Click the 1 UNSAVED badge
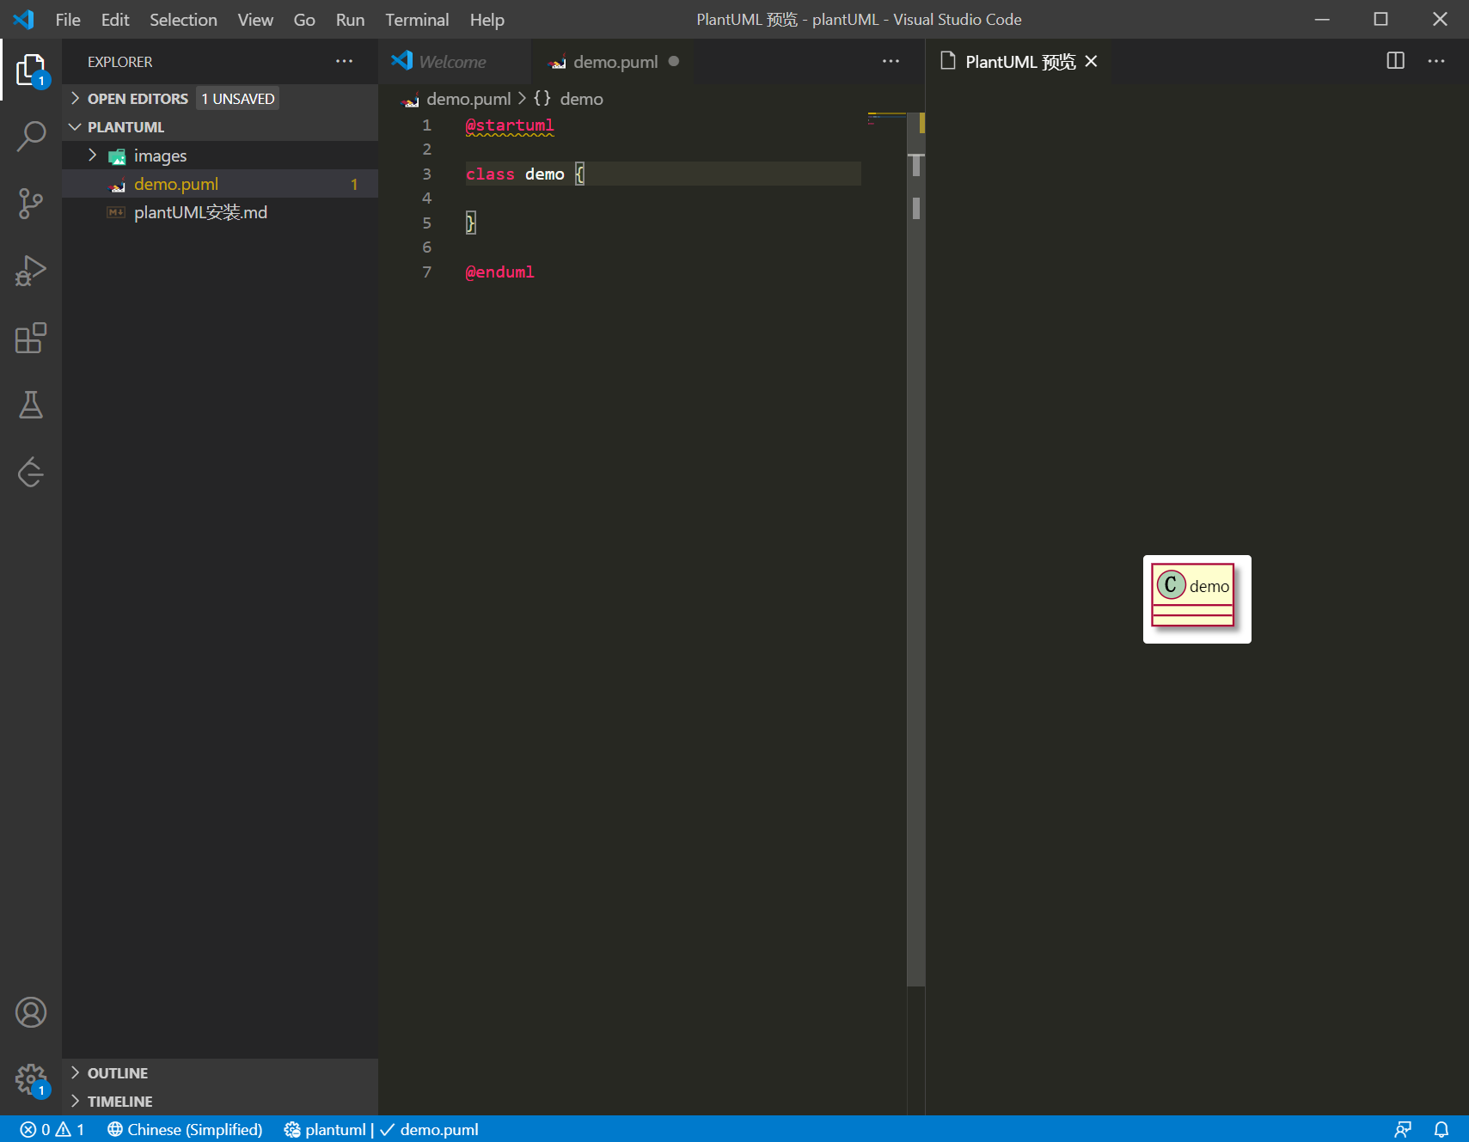Image resolution: width=1469 pixels, height=1142 pixels. click(238, 99)
